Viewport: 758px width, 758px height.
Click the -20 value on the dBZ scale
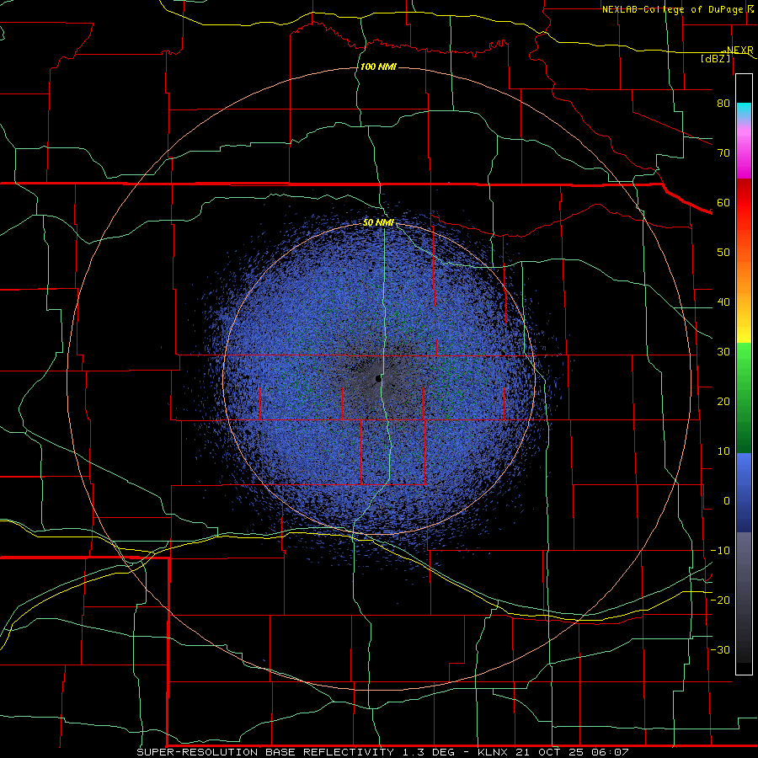[x=720, y=601]
